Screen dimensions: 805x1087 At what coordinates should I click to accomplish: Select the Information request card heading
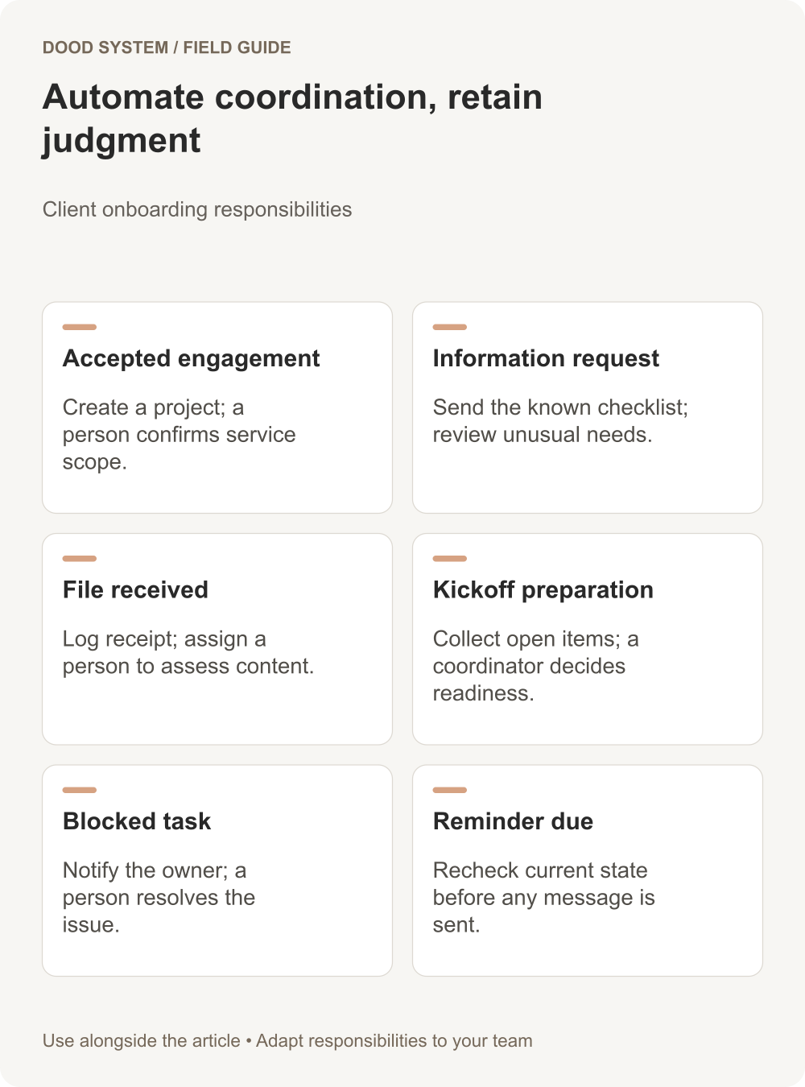tap(546, 358)
